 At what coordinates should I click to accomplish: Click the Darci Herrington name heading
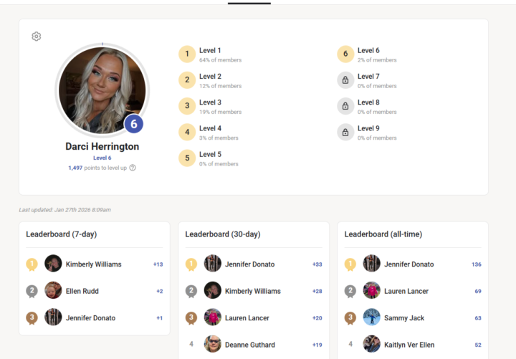pyautogui.click(x=102, y=146)
